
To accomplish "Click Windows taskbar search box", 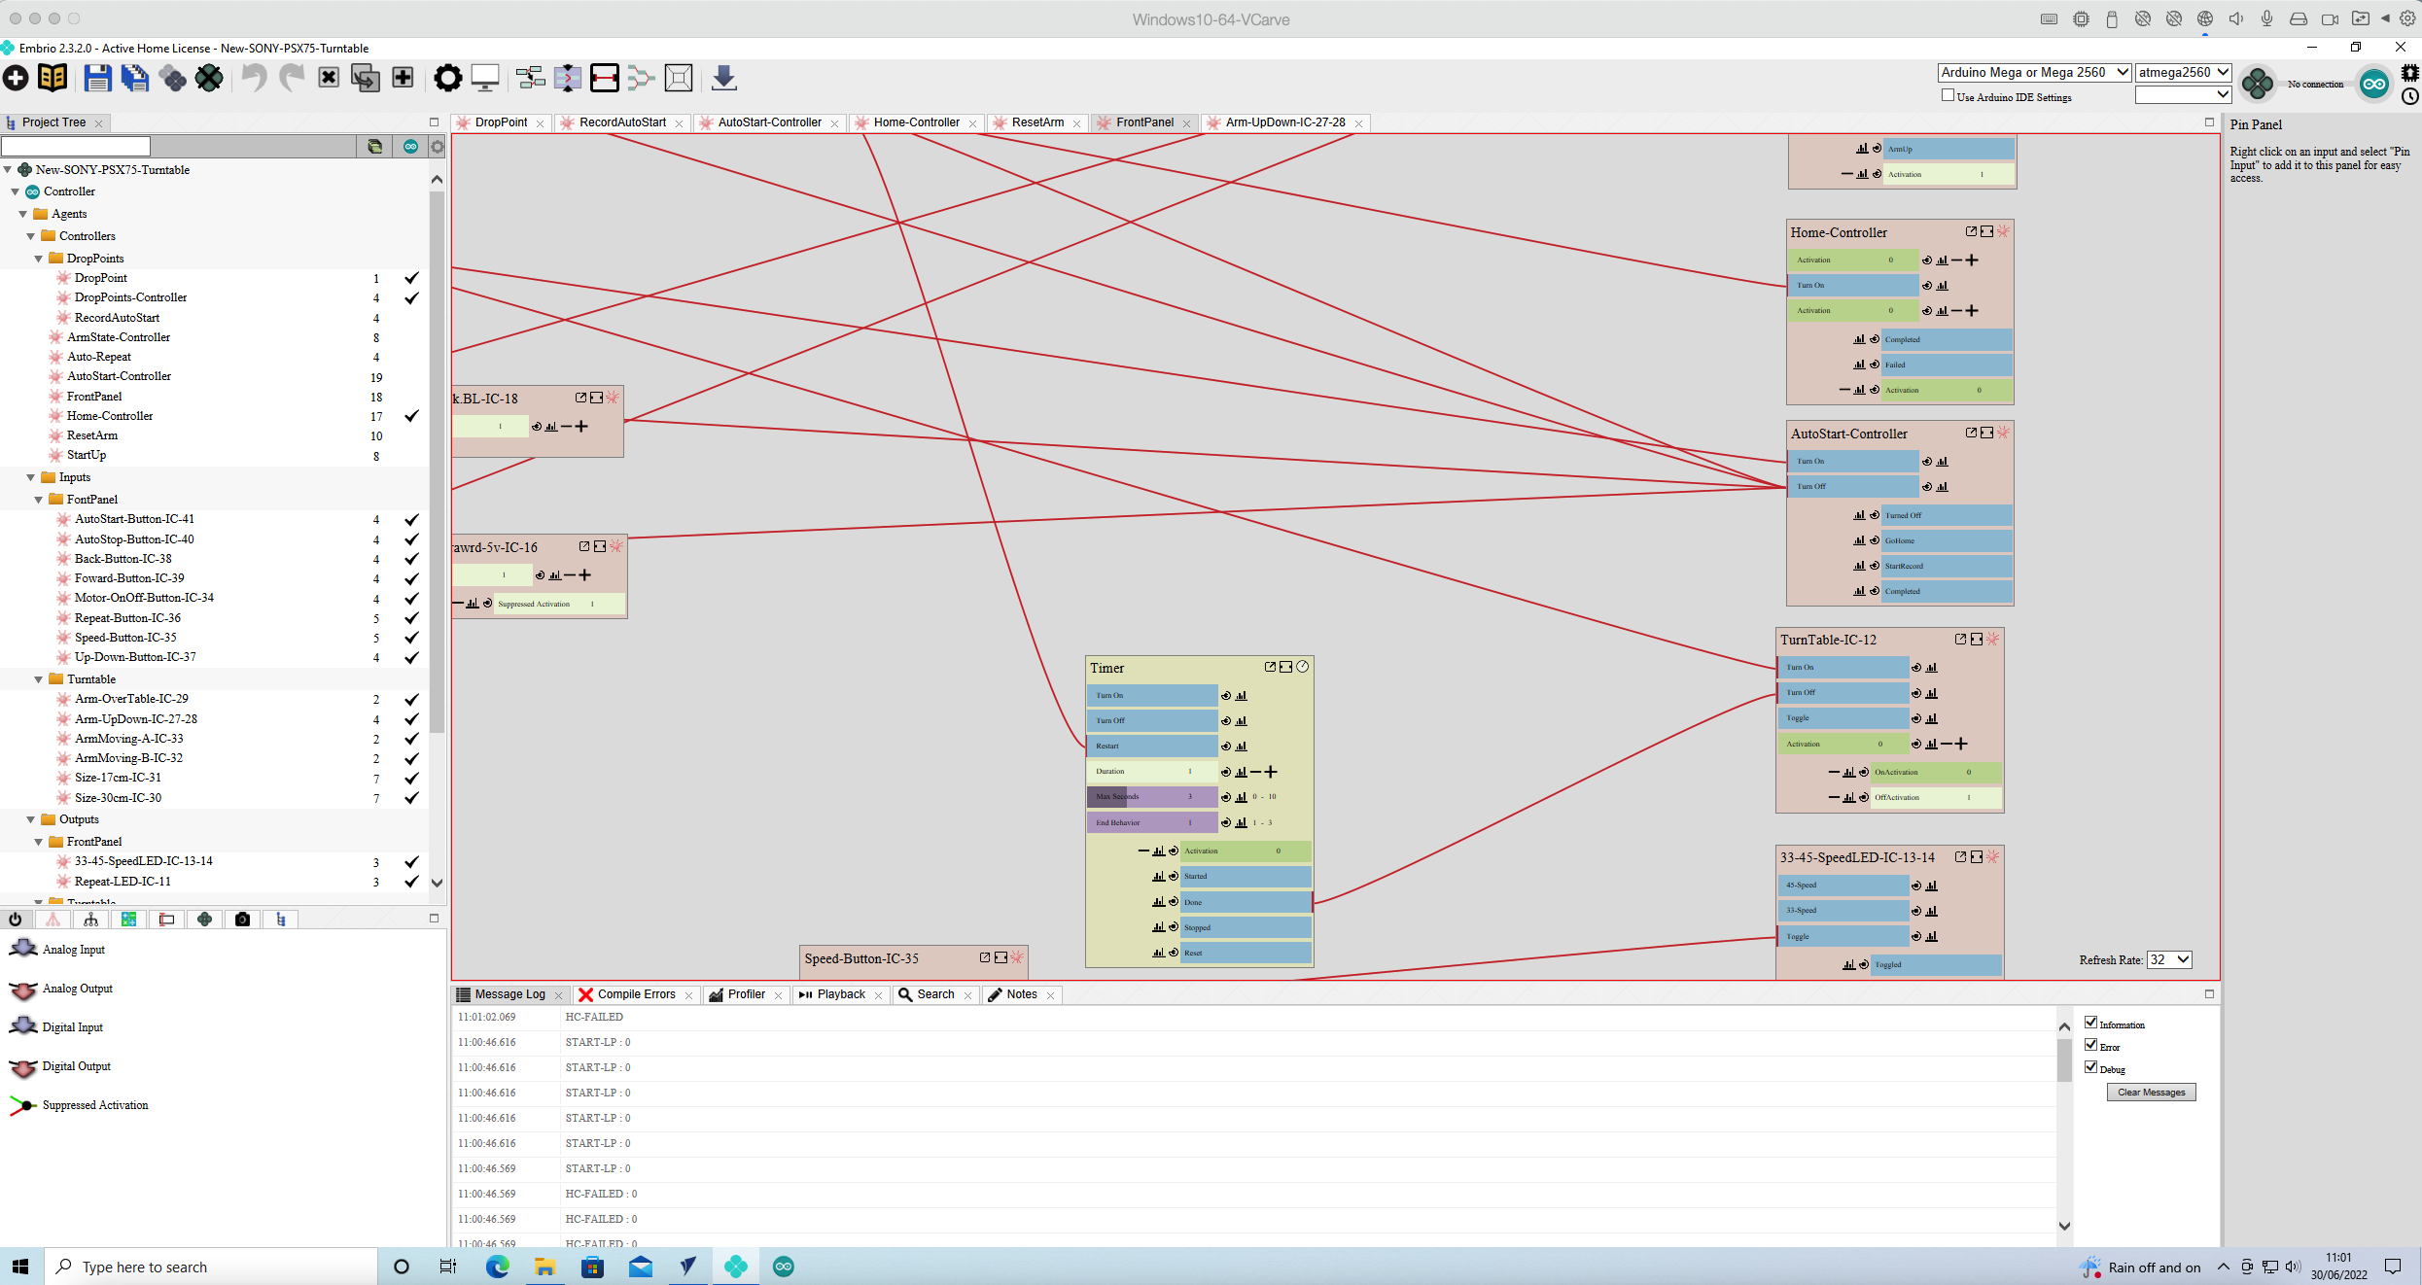I will point(211,1267).
